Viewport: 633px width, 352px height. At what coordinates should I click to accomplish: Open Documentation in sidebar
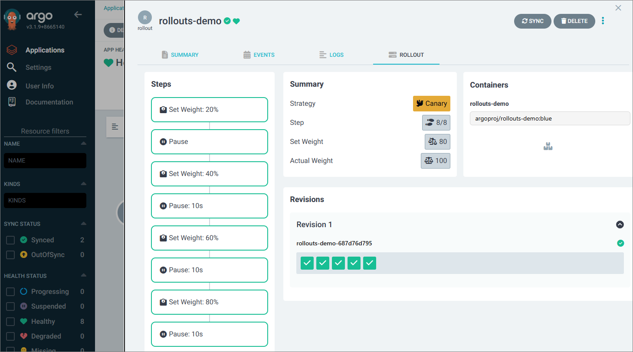click(49, 102)
